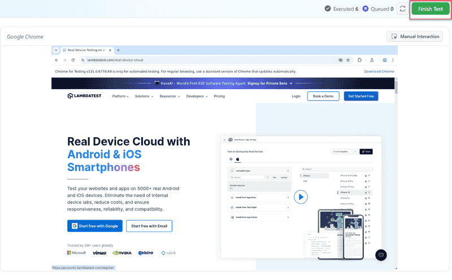This screenshot has height=280, width=452.
Task: Expand the Solutions dropdown menu
Action: (x=144, y=97)
